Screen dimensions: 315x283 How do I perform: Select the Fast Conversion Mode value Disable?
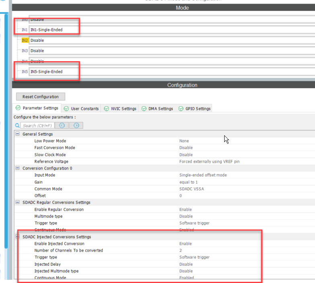[x=186, y=148]
